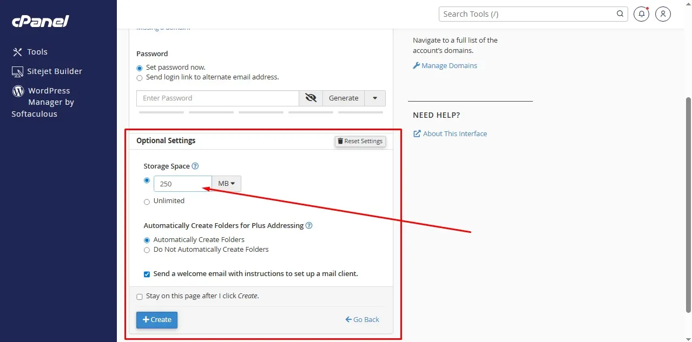This screenshot has width=692, height=342.
Task: Open the Plus Addressing help tooltip
Action: point(308,225)
